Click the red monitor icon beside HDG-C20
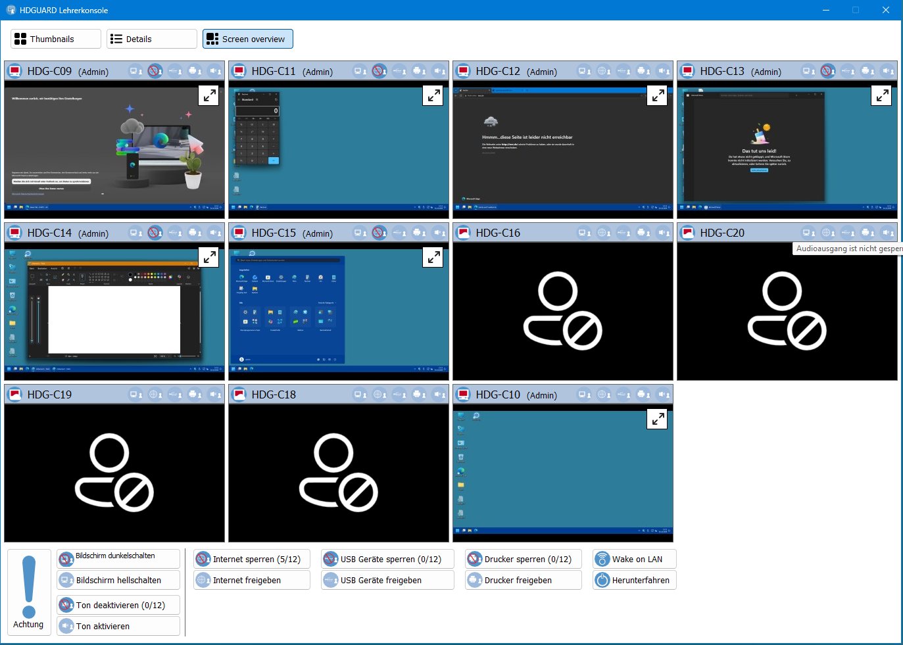 click(x=688, y=233)
